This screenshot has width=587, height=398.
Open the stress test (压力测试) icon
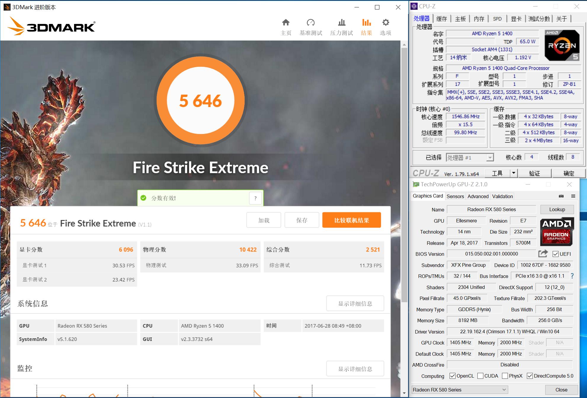click(x=341, y=22)
